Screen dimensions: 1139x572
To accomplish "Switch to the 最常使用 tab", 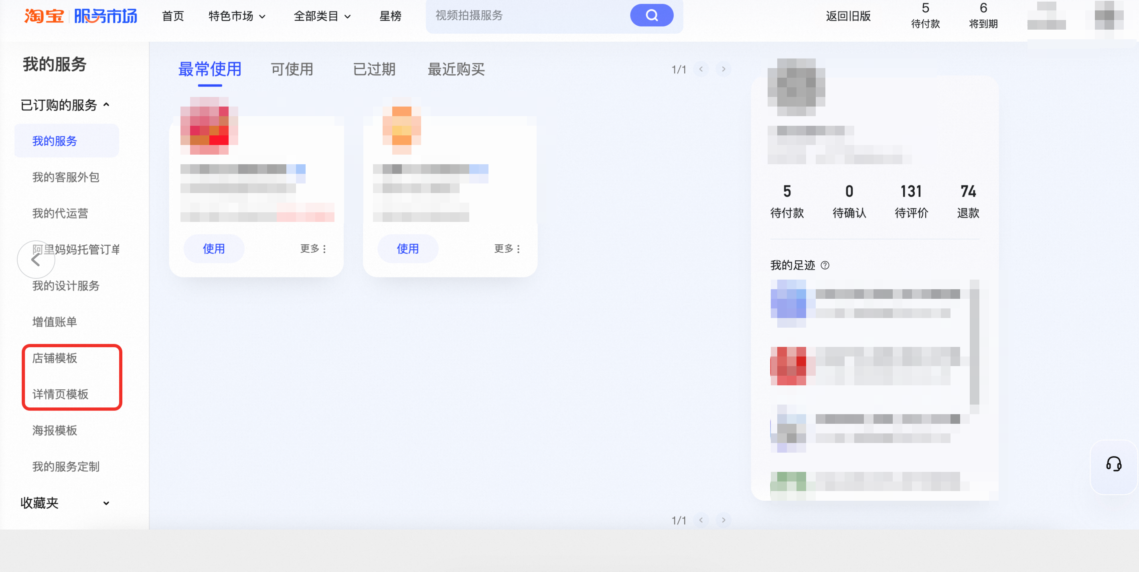I will tap(210, 69).
